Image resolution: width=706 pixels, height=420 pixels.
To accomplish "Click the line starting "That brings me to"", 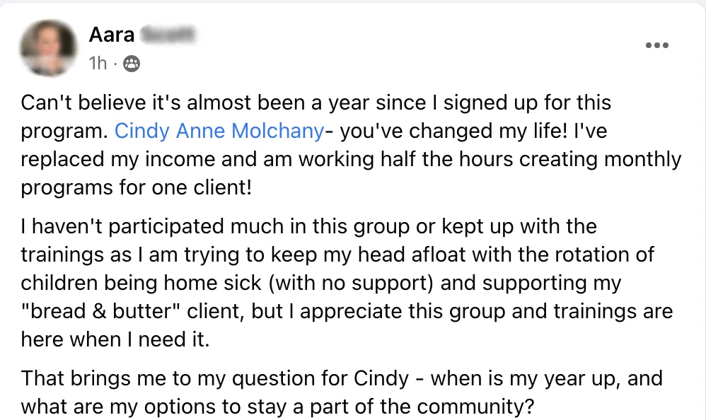I will point(342,378).
